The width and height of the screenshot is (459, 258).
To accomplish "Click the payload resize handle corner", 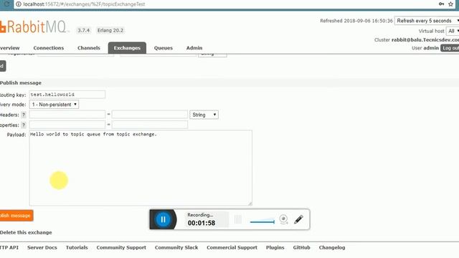I will tap(250, 204).
